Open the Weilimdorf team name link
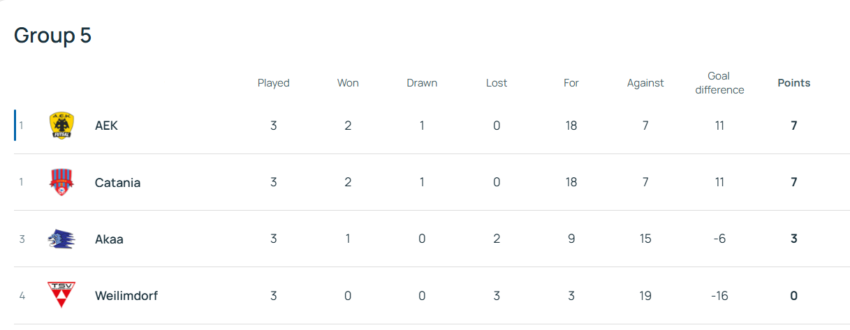Screen dimensions: 850x330 tap(126, 296)
